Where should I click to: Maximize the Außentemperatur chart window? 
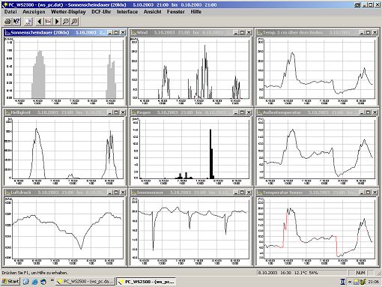coord(368,112)
